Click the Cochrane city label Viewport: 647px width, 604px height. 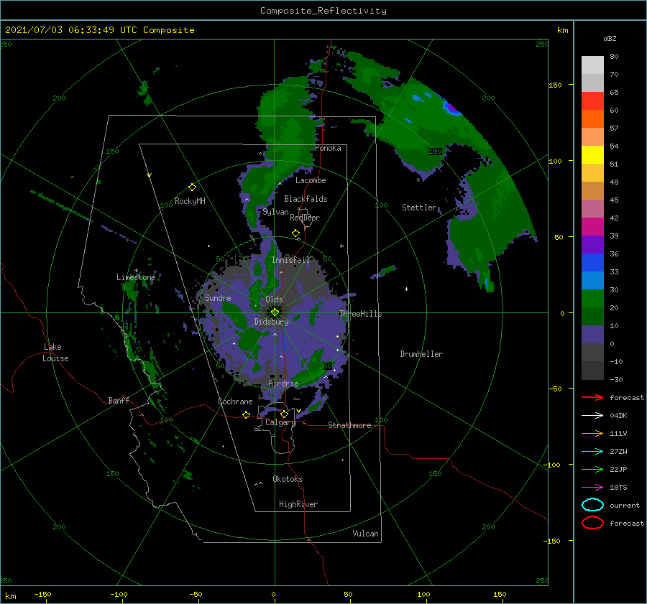(x=235, y=401)
